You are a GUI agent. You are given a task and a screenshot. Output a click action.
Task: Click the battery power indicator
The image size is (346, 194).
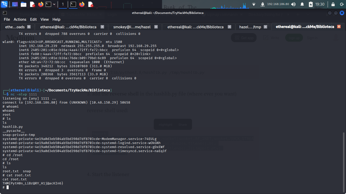pyautogui.click(x=311, y=4)
